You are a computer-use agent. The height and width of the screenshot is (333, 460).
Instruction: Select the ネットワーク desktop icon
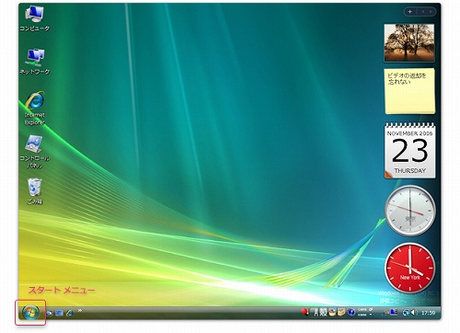coord(35,62)
